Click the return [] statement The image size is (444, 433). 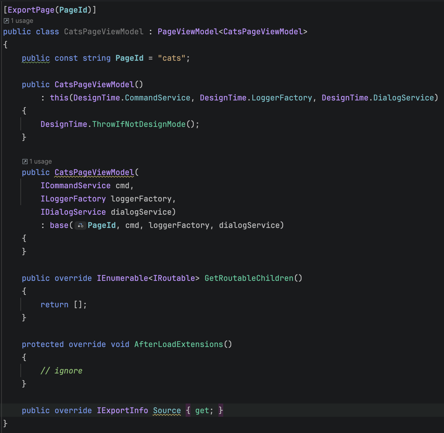pyautogui.click(x=64, y=304)
